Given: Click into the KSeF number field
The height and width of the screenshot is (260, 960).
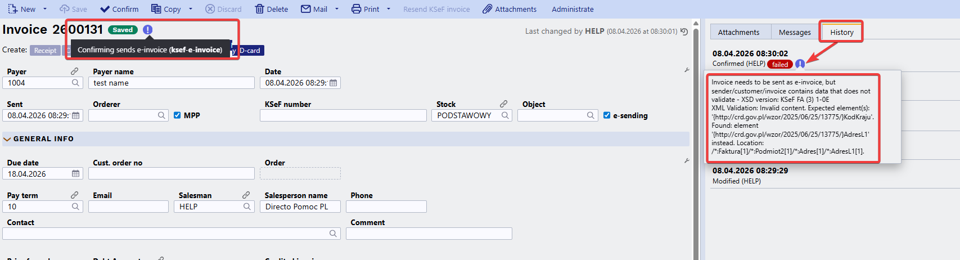Looking at the screenshot, I should click(343, 115).
